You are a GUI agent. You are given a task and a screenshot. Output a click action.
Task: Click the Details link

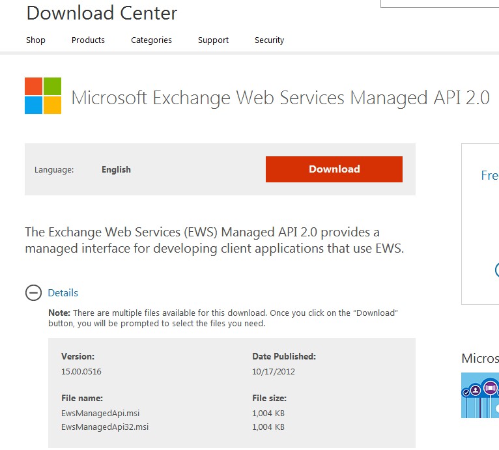[63, 293]
